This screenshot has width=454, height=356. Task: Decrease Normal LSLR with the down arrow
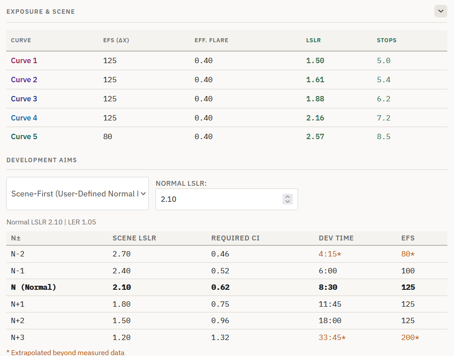click(x=287, y=202)
